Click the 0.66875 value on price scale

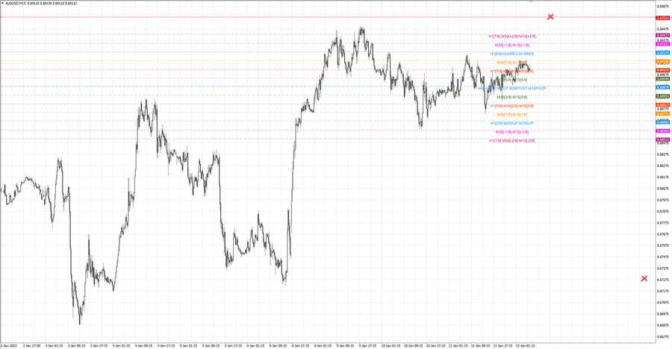pos(663,325)
